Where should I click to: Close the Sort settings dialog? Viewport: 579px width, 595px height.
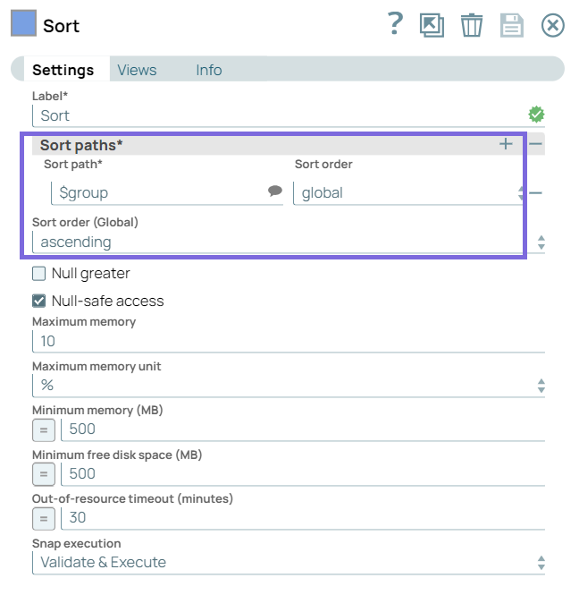click(553, 25)
